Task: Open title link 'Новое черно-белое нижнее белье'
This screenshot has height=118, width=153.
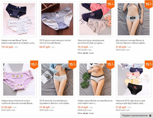Action: pyautogui.click(x=95, y=102)
